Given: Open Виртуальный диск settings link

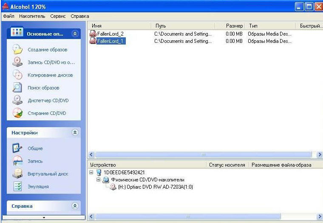Looking at the screenshot, I should click(48, 174).
